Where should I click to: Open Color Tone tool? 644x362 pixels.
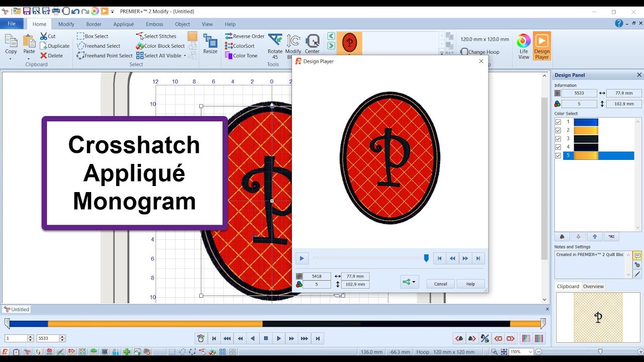point(241,56)
